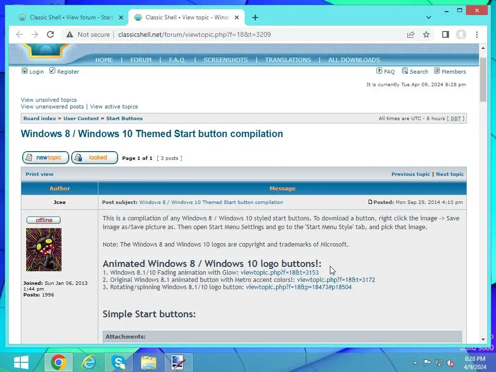
Task: Click the muted volume tray icon
Action: click(x=450, y=362)
